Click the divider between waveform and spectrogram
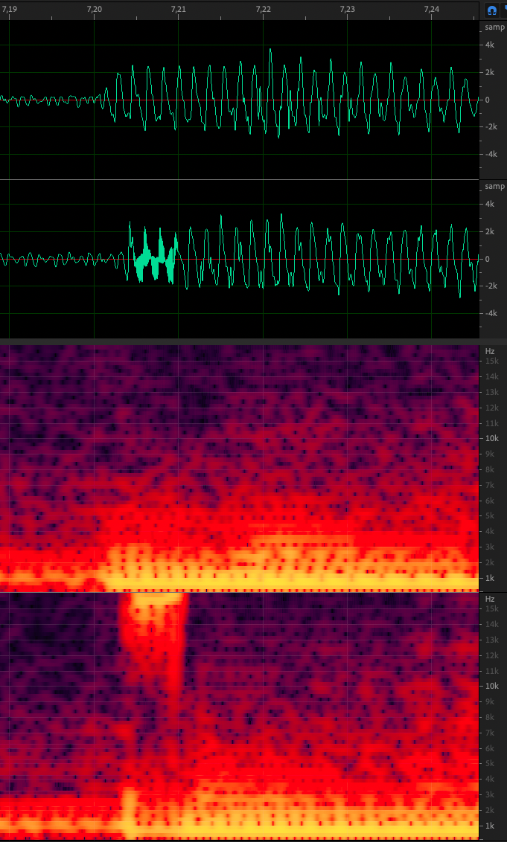This screenshot has height=842, width=507. pyautogui.click(x=238, y=341)
